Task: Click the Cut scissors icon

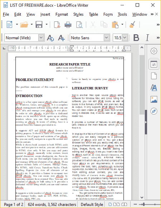Action: 93,25
